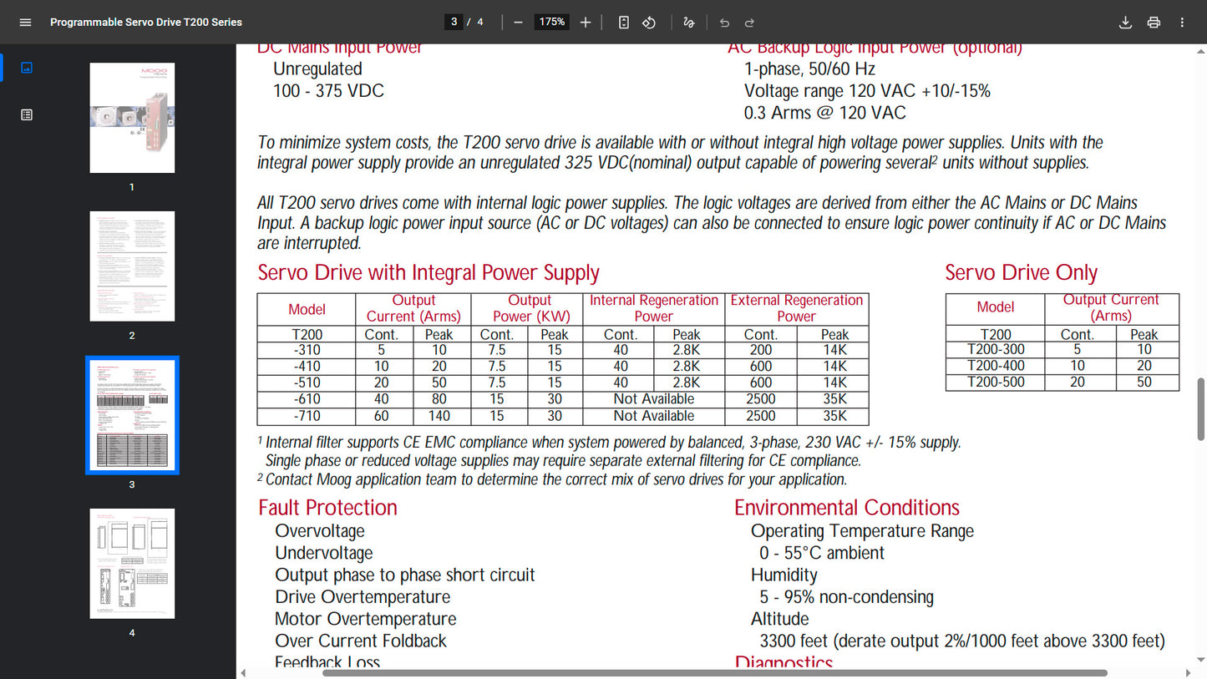The image size is (1207, 679).
Task: Click the 'Servo Drive Only' heading
Action: pos(1021,273)
